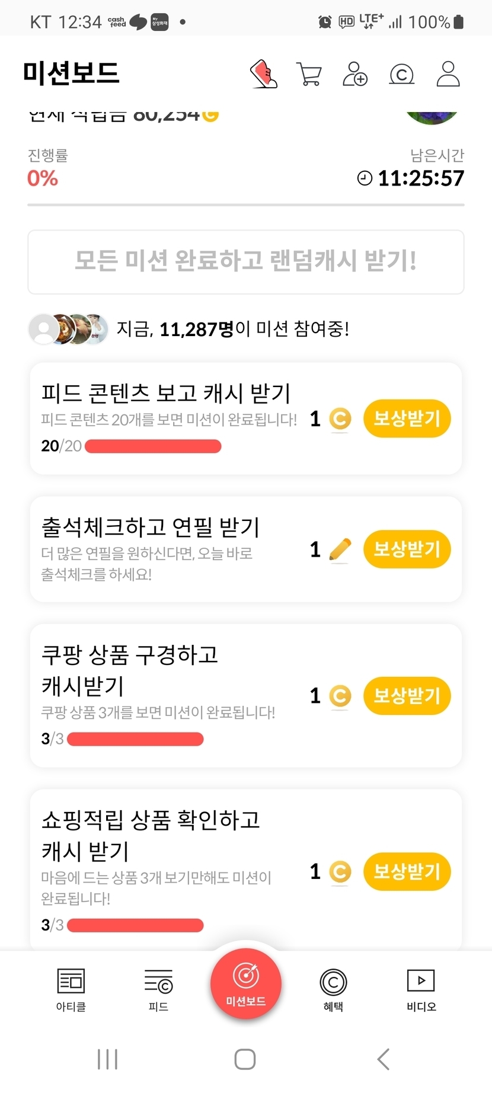This screenshot has width=492, height=1093.
Task: Claim reward for 쇼핑적립 상품 mission
Action: (x=407, y=871)
